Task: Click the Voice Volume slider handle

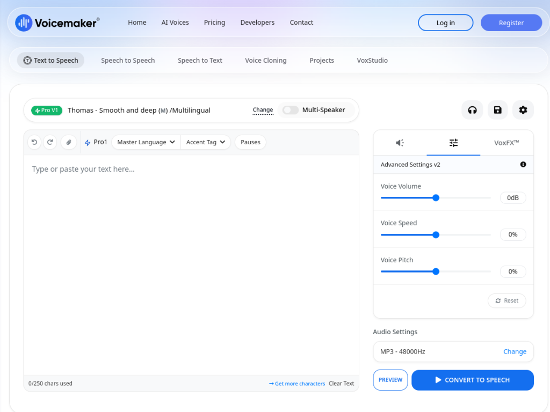Action: pos(436,198)
